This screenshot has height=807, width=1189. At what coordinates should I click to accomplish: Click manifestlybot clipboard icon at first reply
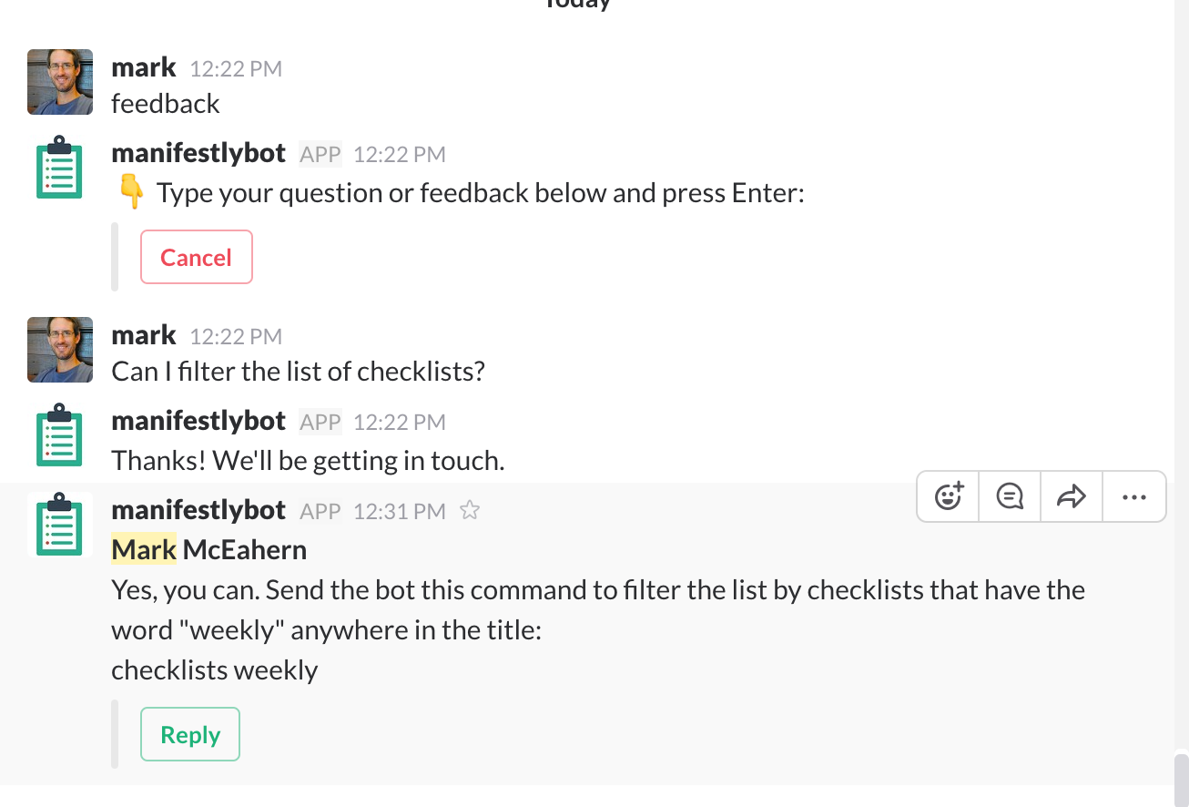[60, 168]
